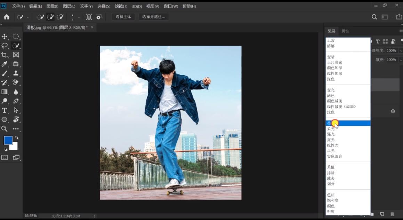This screenshot has width=403, height=220.
Task: Select the History Brush tool
Action: [x=5, y=82]
